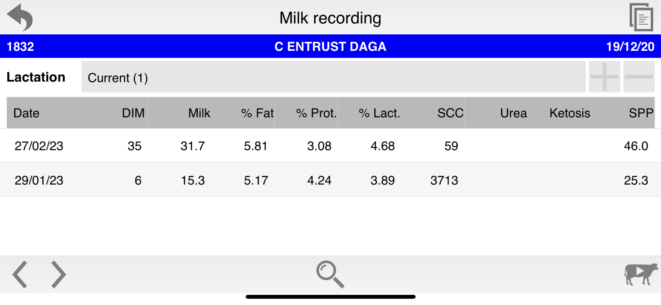
Task: Select the cow action icon at bottom right
Action: click(640, 275)
